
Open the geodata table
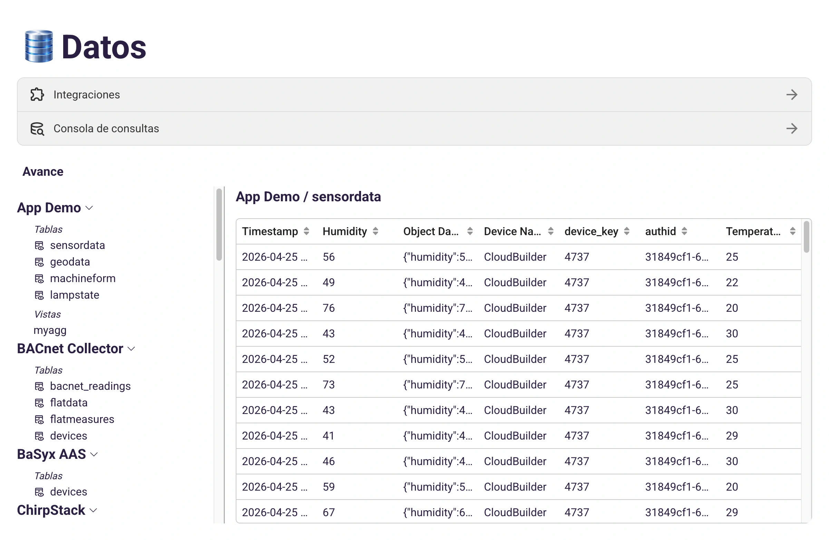pyautogui.click(x=70, y=262)
